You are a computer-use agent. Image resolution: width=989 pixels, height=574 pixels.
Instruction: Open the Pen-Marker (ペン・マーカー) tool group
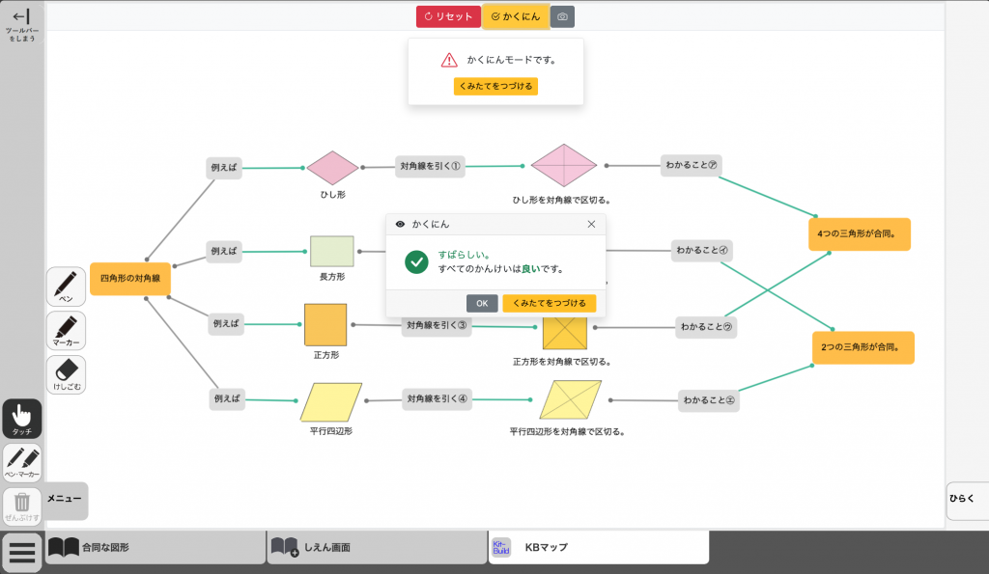22,462
